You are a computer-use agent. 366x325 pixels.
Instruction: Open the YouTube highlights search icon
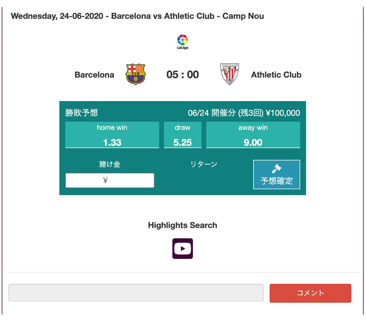pos(182,249)
